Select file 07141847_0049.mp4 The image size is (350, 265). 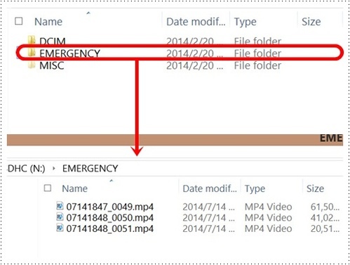click(110, 207)
